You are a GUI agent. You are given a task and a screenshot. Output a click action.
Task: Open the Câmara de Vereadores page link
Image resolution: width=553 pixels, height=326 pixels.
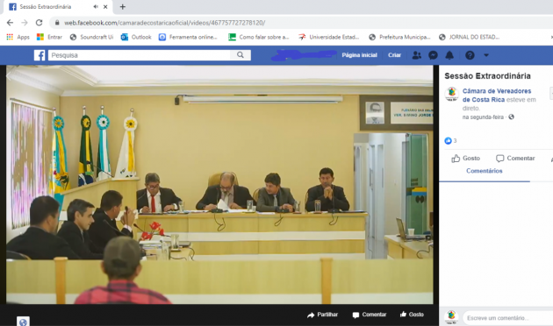click(497, 96)
